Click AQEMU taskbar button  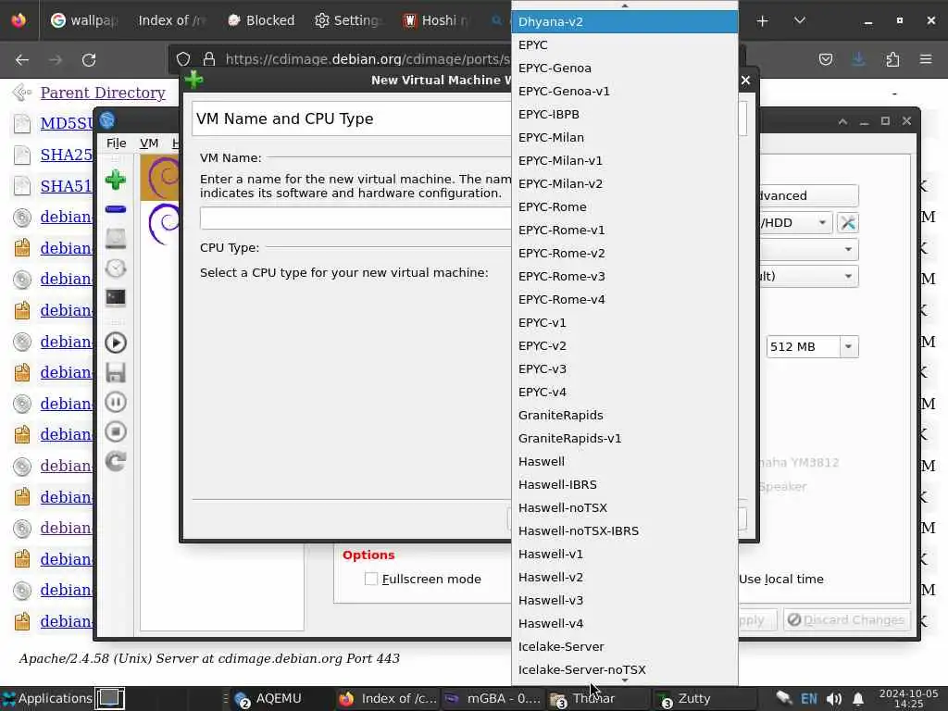pyautogui.click(x=280, y=699)
